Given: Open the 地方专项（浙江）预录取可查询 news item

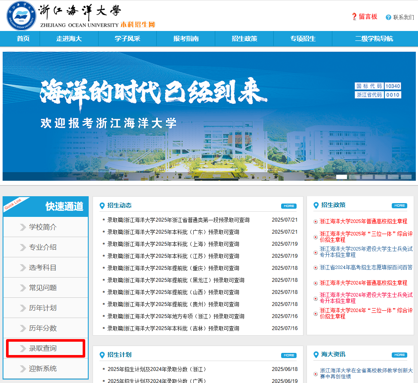Looking at the screenshot, I should point(176,316).
